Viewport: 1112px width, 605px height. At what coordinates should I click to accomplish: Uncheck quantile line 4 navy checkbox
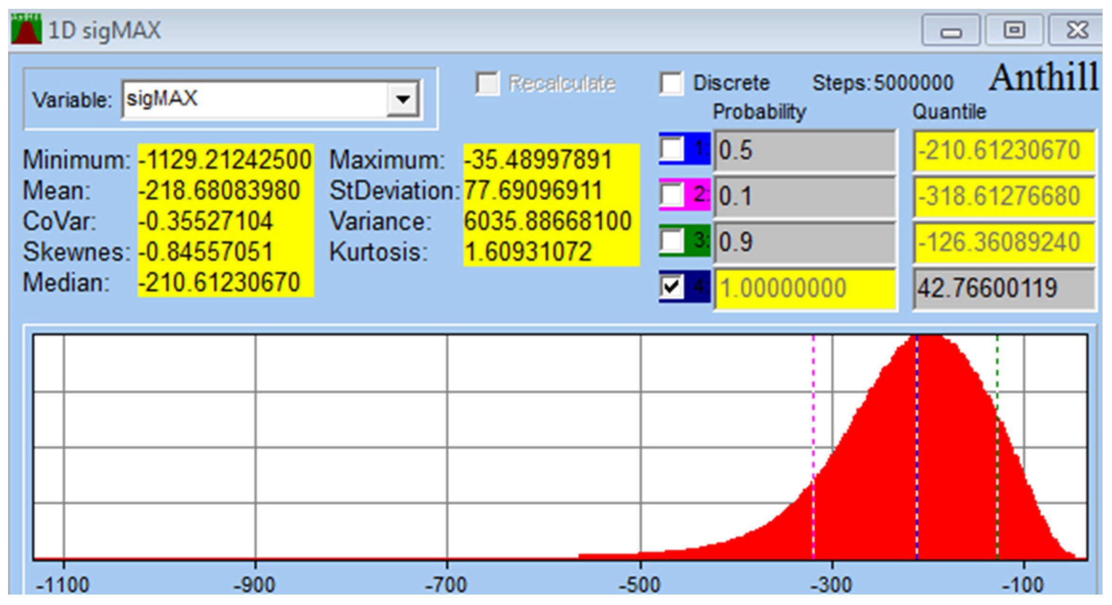671,287
